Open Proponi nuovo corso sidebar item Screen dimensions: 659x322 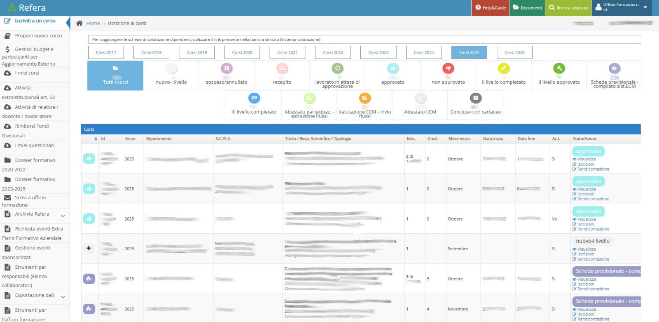pyautogui.click(x=35, y=36)
